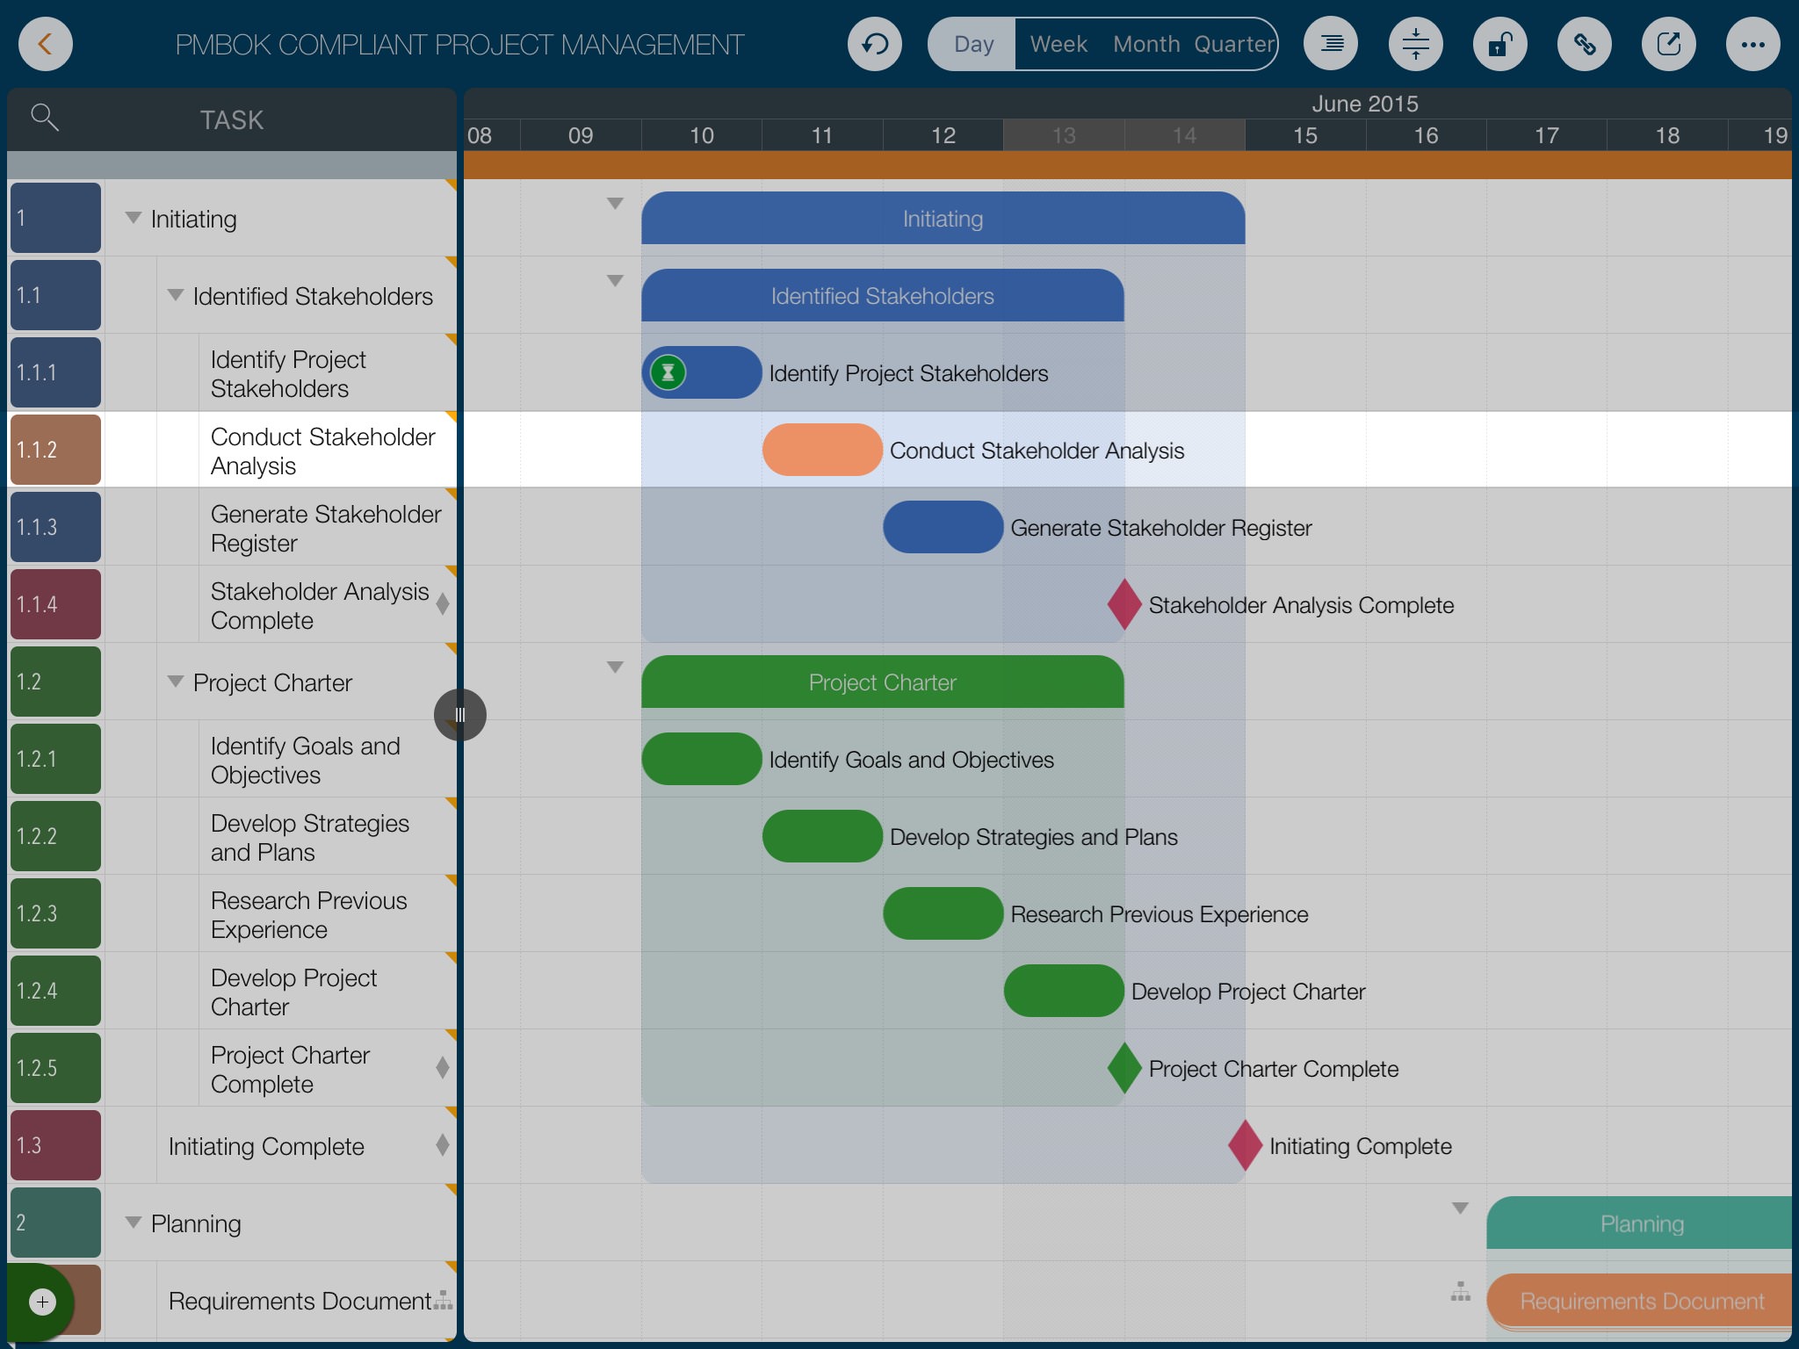1799x1349 pixels.
Task: Select the Quarter view option
Action: [x=1233, y=44]
